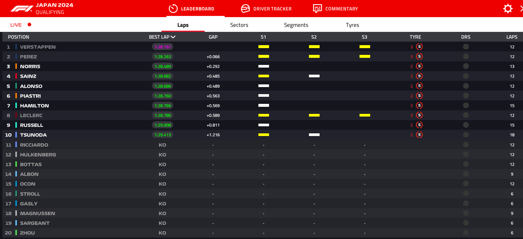Click the Driver Tracker helmet icon
The width and height of the screenshot is (523, 239).
coord(245,9)
